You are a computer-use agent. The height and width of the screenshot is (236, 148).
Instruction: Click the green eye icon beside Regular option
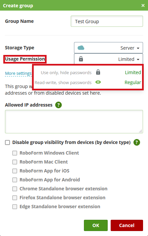98,82
